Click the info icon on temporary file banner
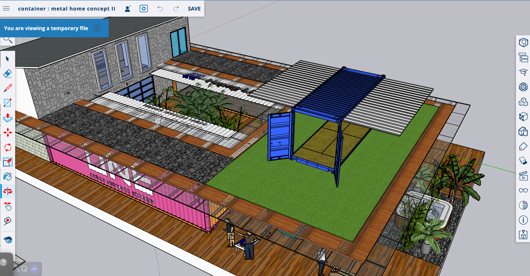This screenshot has width=530, height=276. [x=97, y=28]
